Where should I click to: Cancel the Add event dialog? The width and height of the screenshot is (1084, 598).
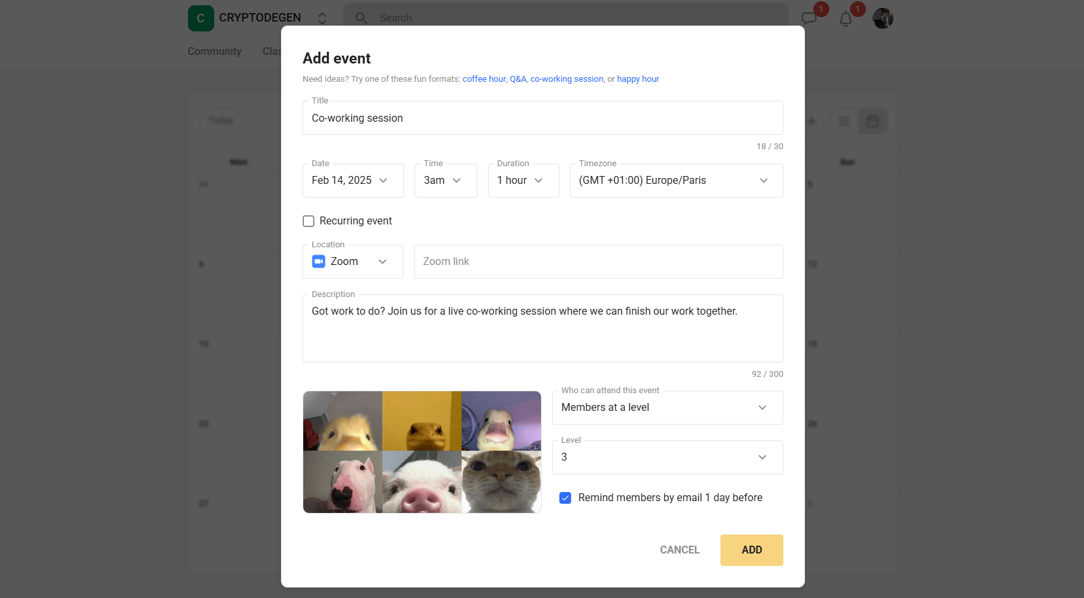tap(679, 550)
